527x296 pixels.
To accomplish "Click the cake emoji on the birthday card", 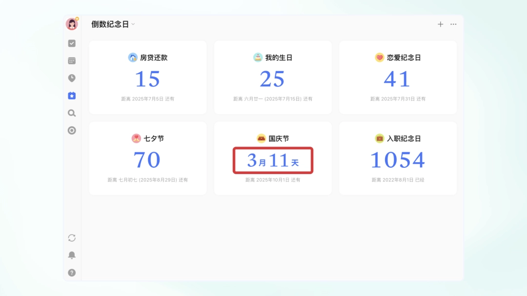I will tap(258, 57).
